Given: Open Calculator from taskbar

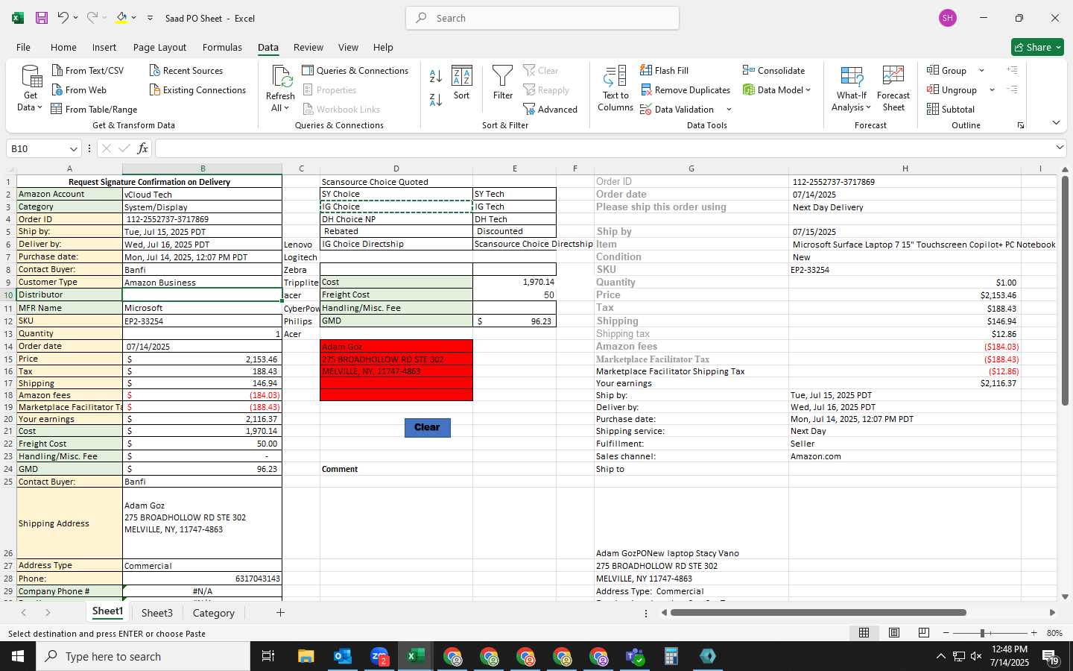Looking at the screenshot, I should pyautogui.click(x=671, y=656).
